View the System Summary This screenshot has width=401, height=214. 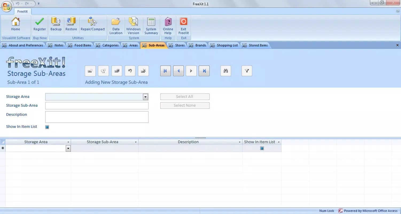click(151, 26)
